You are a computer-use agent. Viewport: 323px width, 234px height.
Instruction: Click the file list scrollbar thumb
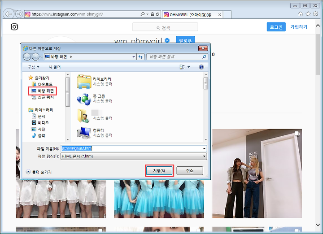205,83
